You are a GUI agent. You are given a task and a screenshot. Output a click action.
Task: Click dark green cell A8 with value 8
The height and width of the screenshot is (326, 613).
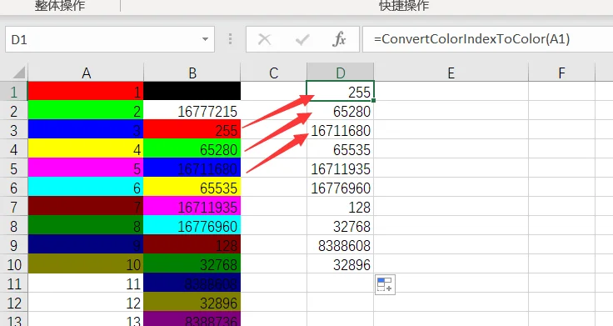pyautogui.click(x=86, y=225)
